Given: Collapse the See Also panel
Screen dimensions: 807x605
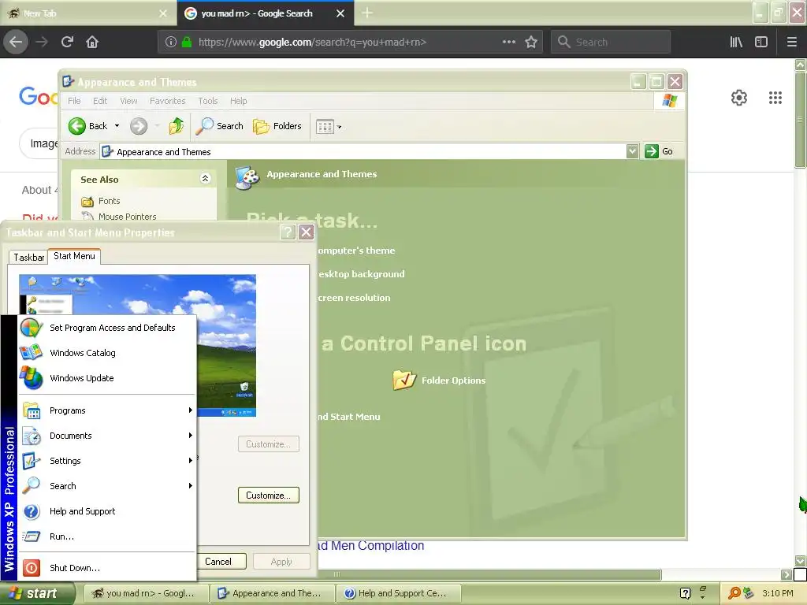Looking at the screenshot, I should tap(205, 179).
